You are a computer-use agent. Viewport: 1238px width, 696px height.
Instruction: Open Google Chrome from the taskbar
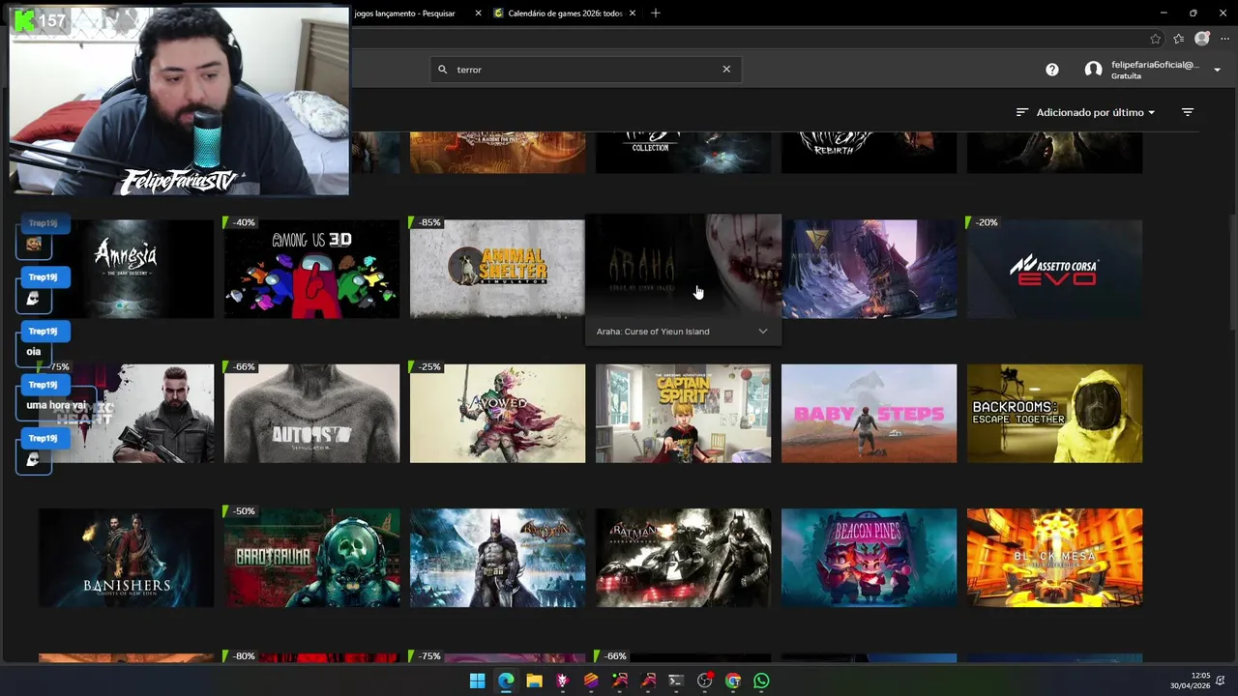click(x=733, y=681)
